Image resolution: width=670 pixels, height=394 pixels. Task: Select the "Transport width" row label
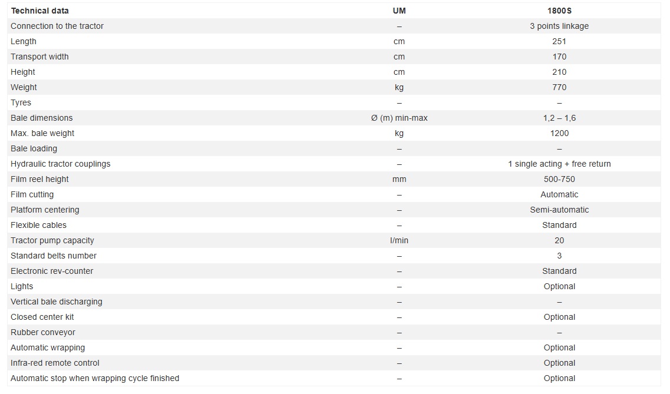click(39, 57)
